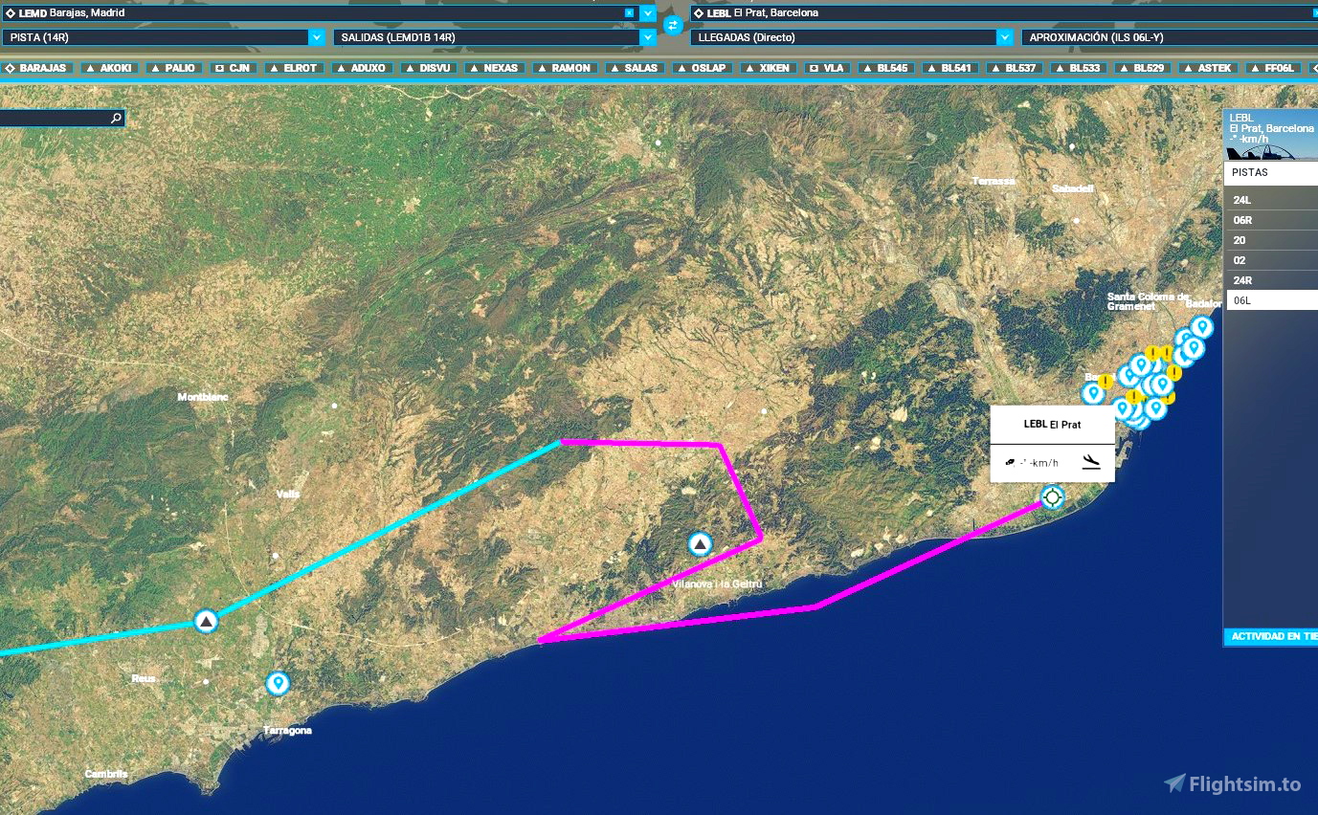Open the LLEGADAS (Directo) arrivals dropdown
This screenshot has width=1318, height=815.
[1004, 37]
